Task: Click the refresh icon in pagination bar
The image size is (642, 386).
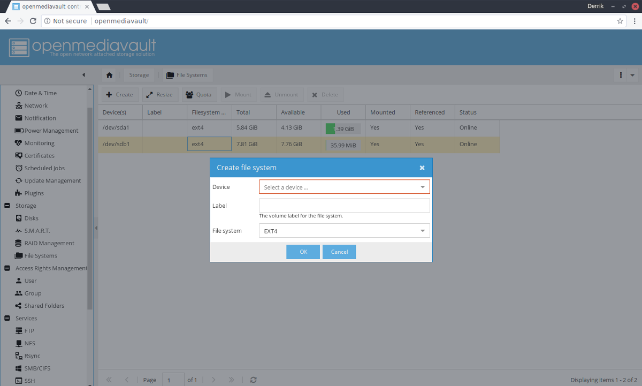Action: pos(254,380)
